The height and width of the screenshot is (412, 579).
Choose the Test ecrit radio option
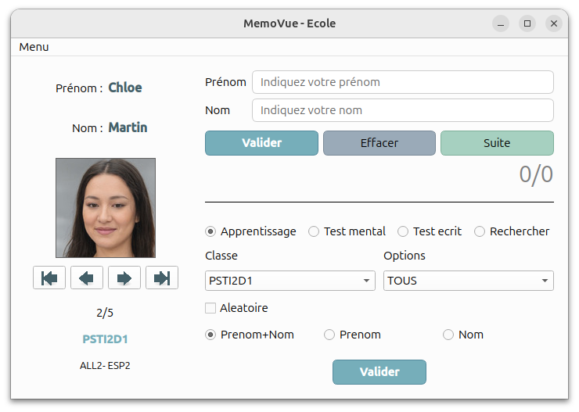pyautogui.click(x=403, y=231)
